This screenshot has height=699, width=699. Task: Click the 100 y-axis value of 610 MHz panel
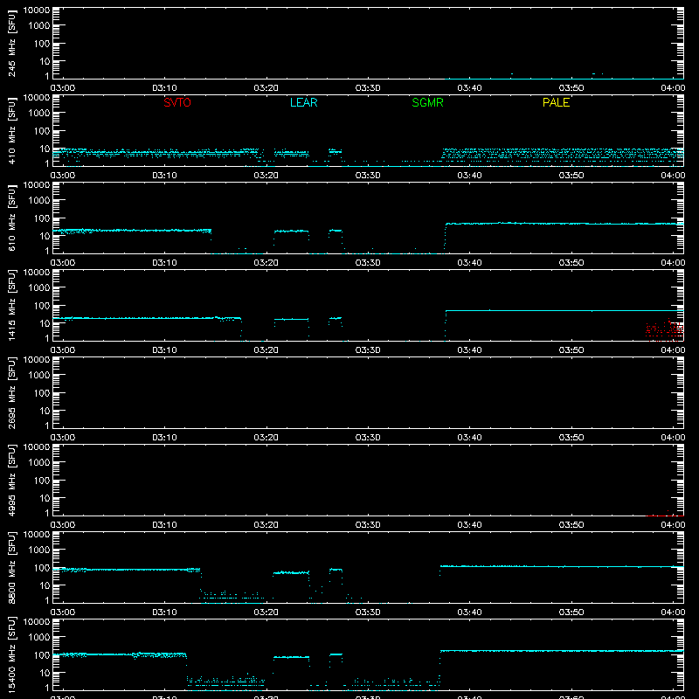(x=42, y=218)
